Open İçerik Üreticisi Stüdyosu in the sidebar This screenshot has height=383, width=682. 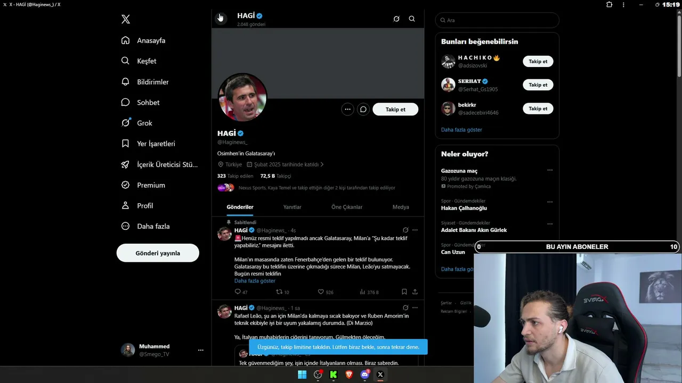pos(160,164)
